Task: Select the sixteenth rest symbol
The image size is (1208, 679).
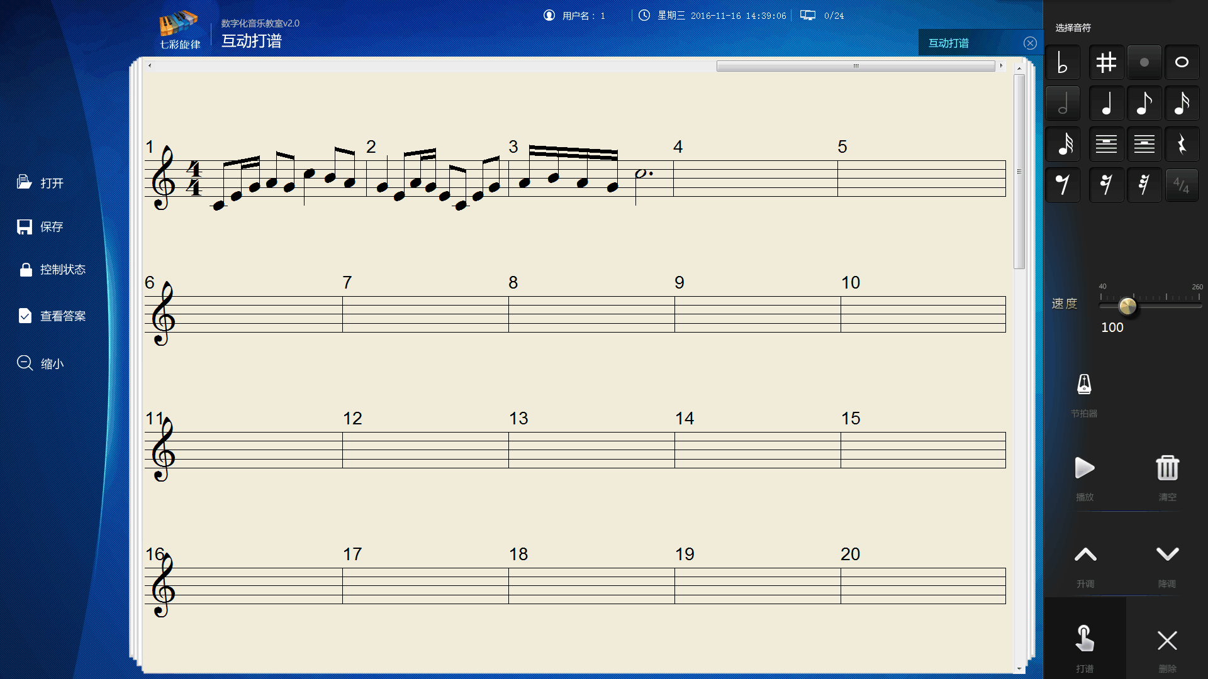Action: pos(1106,185)
